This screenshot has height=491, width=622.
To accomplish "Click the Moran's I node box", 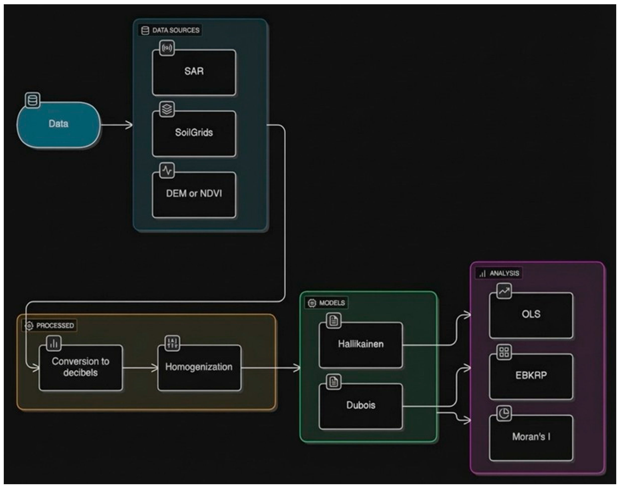I will pos(531,437).
